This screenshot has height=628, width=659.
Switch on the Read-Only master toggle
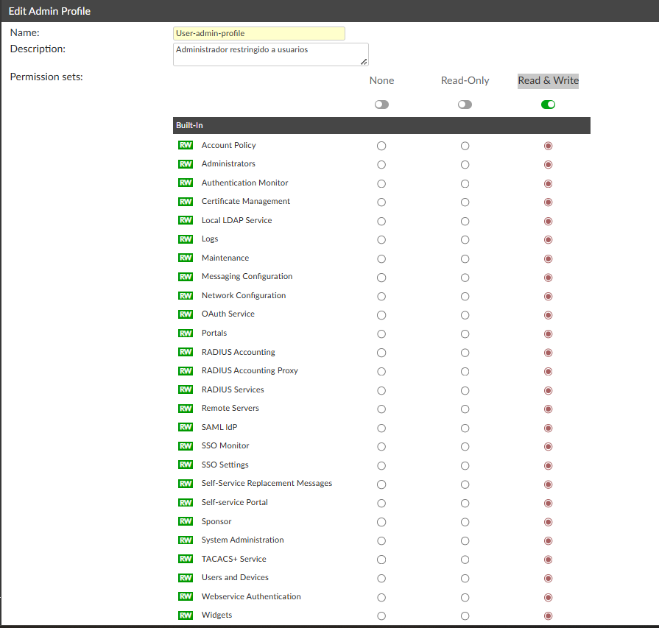tap(465, 105)
